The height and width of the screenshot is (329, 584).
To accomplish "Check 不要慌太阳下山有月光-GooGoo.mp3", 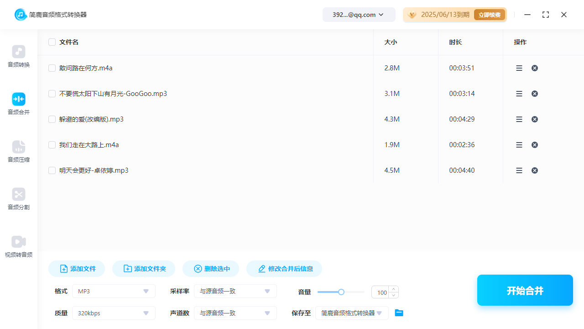I will [x=52, y=93].
